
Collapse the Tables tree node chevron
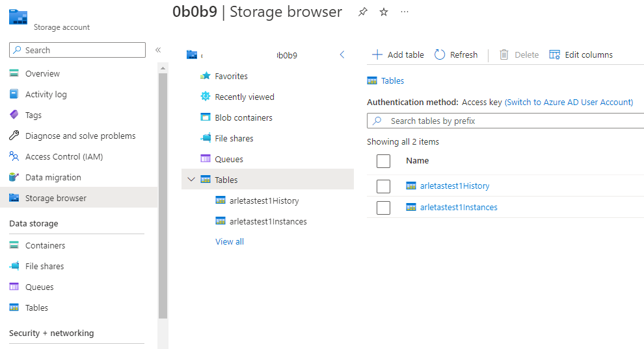(191, 180)
